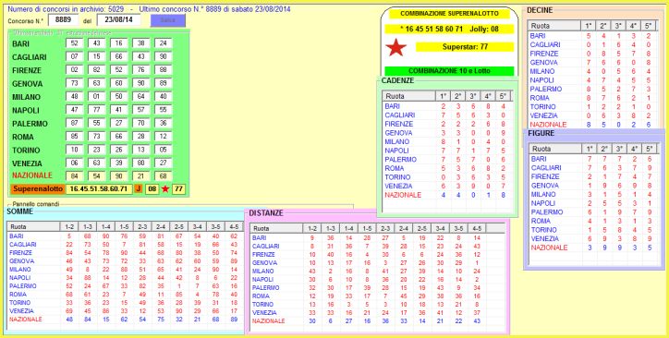Click Superenalotto combination field 16.45.51.58.60.71
The image size is (669, 338).
99,188
